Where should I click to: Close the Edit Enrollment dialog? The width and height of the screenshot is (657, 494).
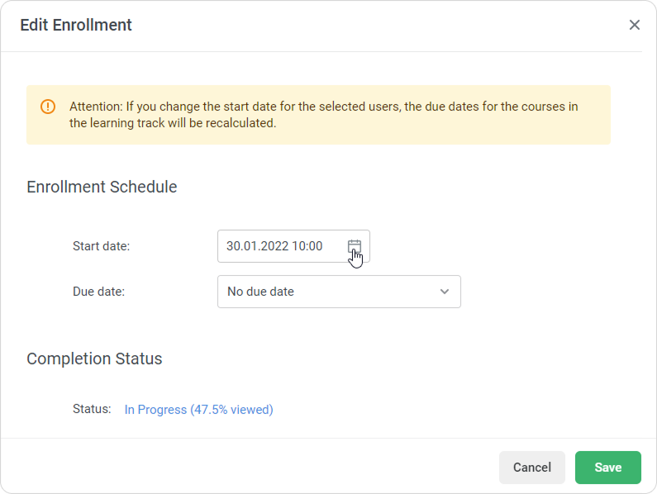point(634,25)
